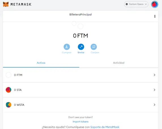The height and width of the screenshot is (129, 162).
Task: Click the Enviar arrow icon
Action: (81, 47)
